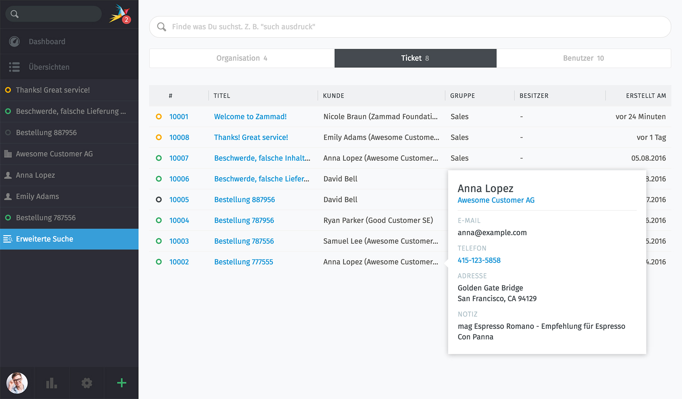Image resolution: width=682 pixels, height=399 pixels.
Task: Open ticket number 10004 link
Action: (x=179, y=220)
